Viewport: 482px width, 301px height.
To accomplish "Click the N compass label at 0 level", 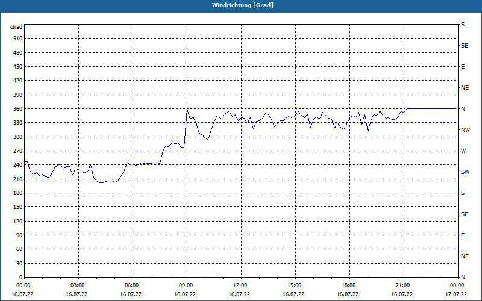I will [463, 278].
